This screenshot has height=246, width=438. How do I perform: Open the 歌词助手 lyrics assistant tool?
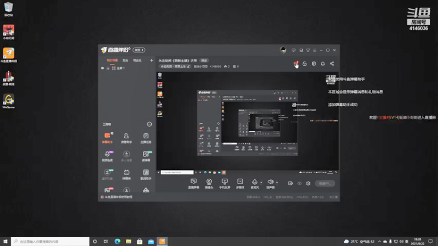pos(146,174)
